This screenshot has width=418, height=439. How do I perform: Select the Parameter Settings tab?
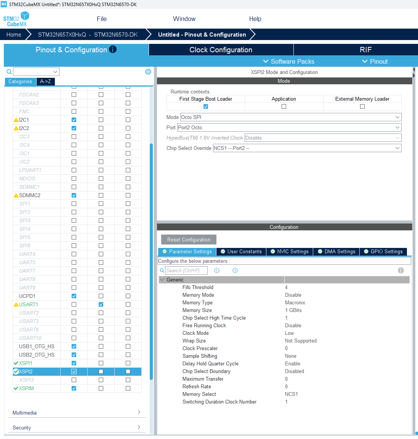pyautogui.click(x=187, y=251)
